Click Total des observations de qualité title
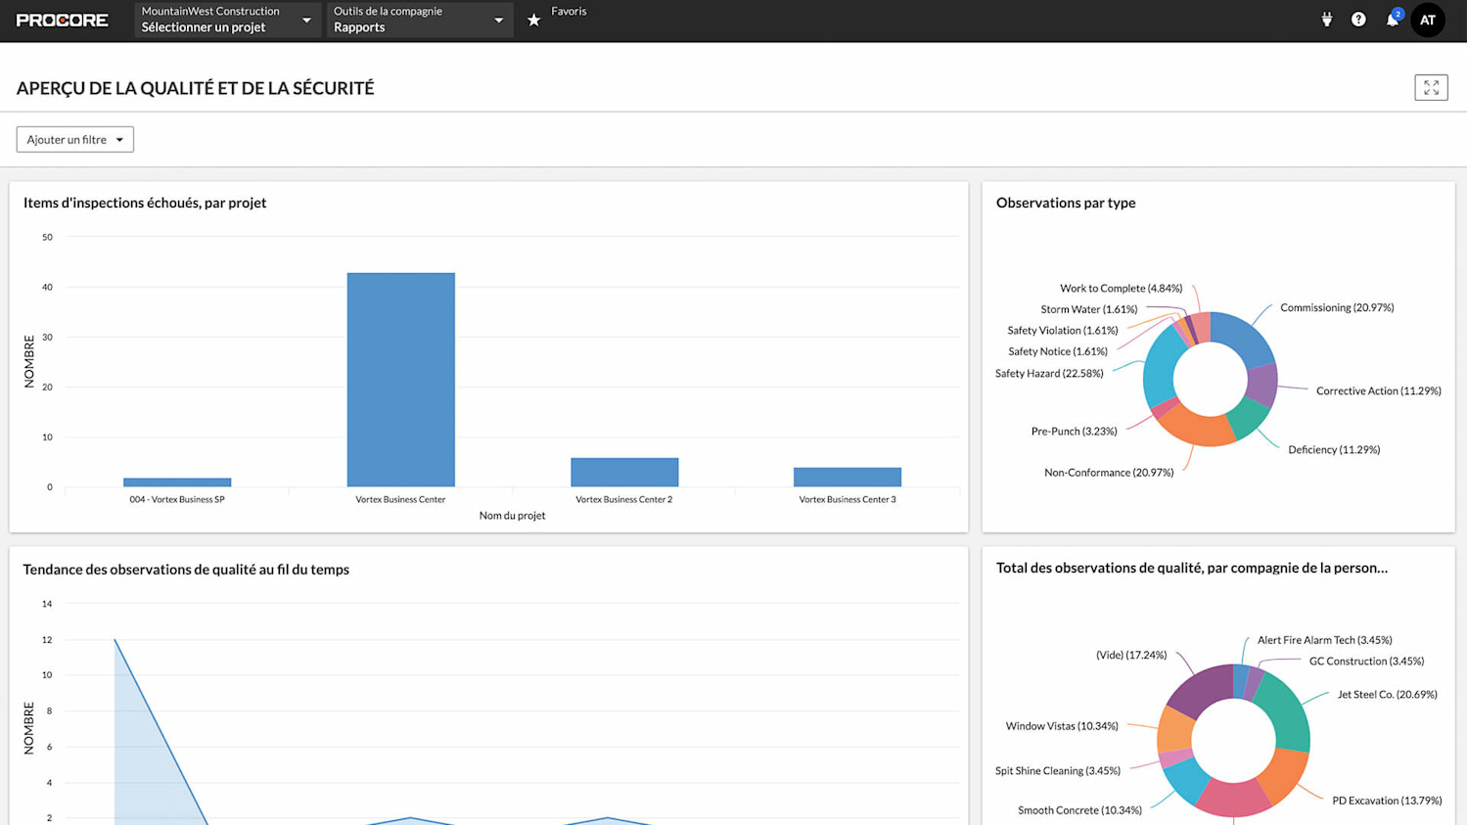This screenshot has width=1467, height=825. tap(1192, 568)
